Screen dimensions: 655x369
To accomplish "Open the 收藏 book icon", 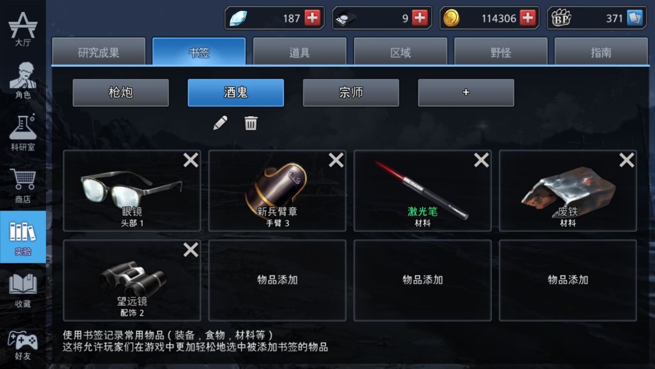I will tap(23, 290).
